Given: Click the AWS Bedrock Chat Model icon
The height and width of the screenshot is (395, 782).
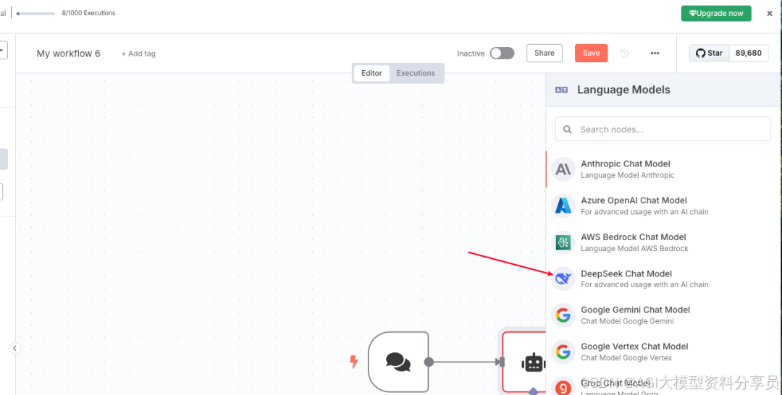Looking at the screenshot, I should (x=563, y=242).
